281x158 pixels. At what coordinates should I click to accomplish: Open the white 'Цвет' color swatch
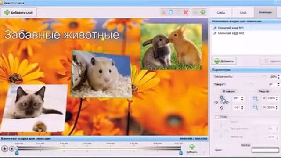pyautogui.click(x=265, y=150)
